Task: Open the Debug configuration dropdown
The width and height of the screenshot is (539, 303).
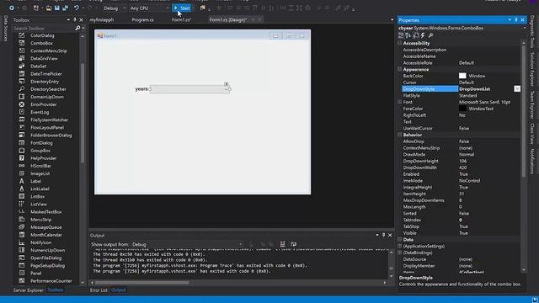Action: click(x=115, y=8)
